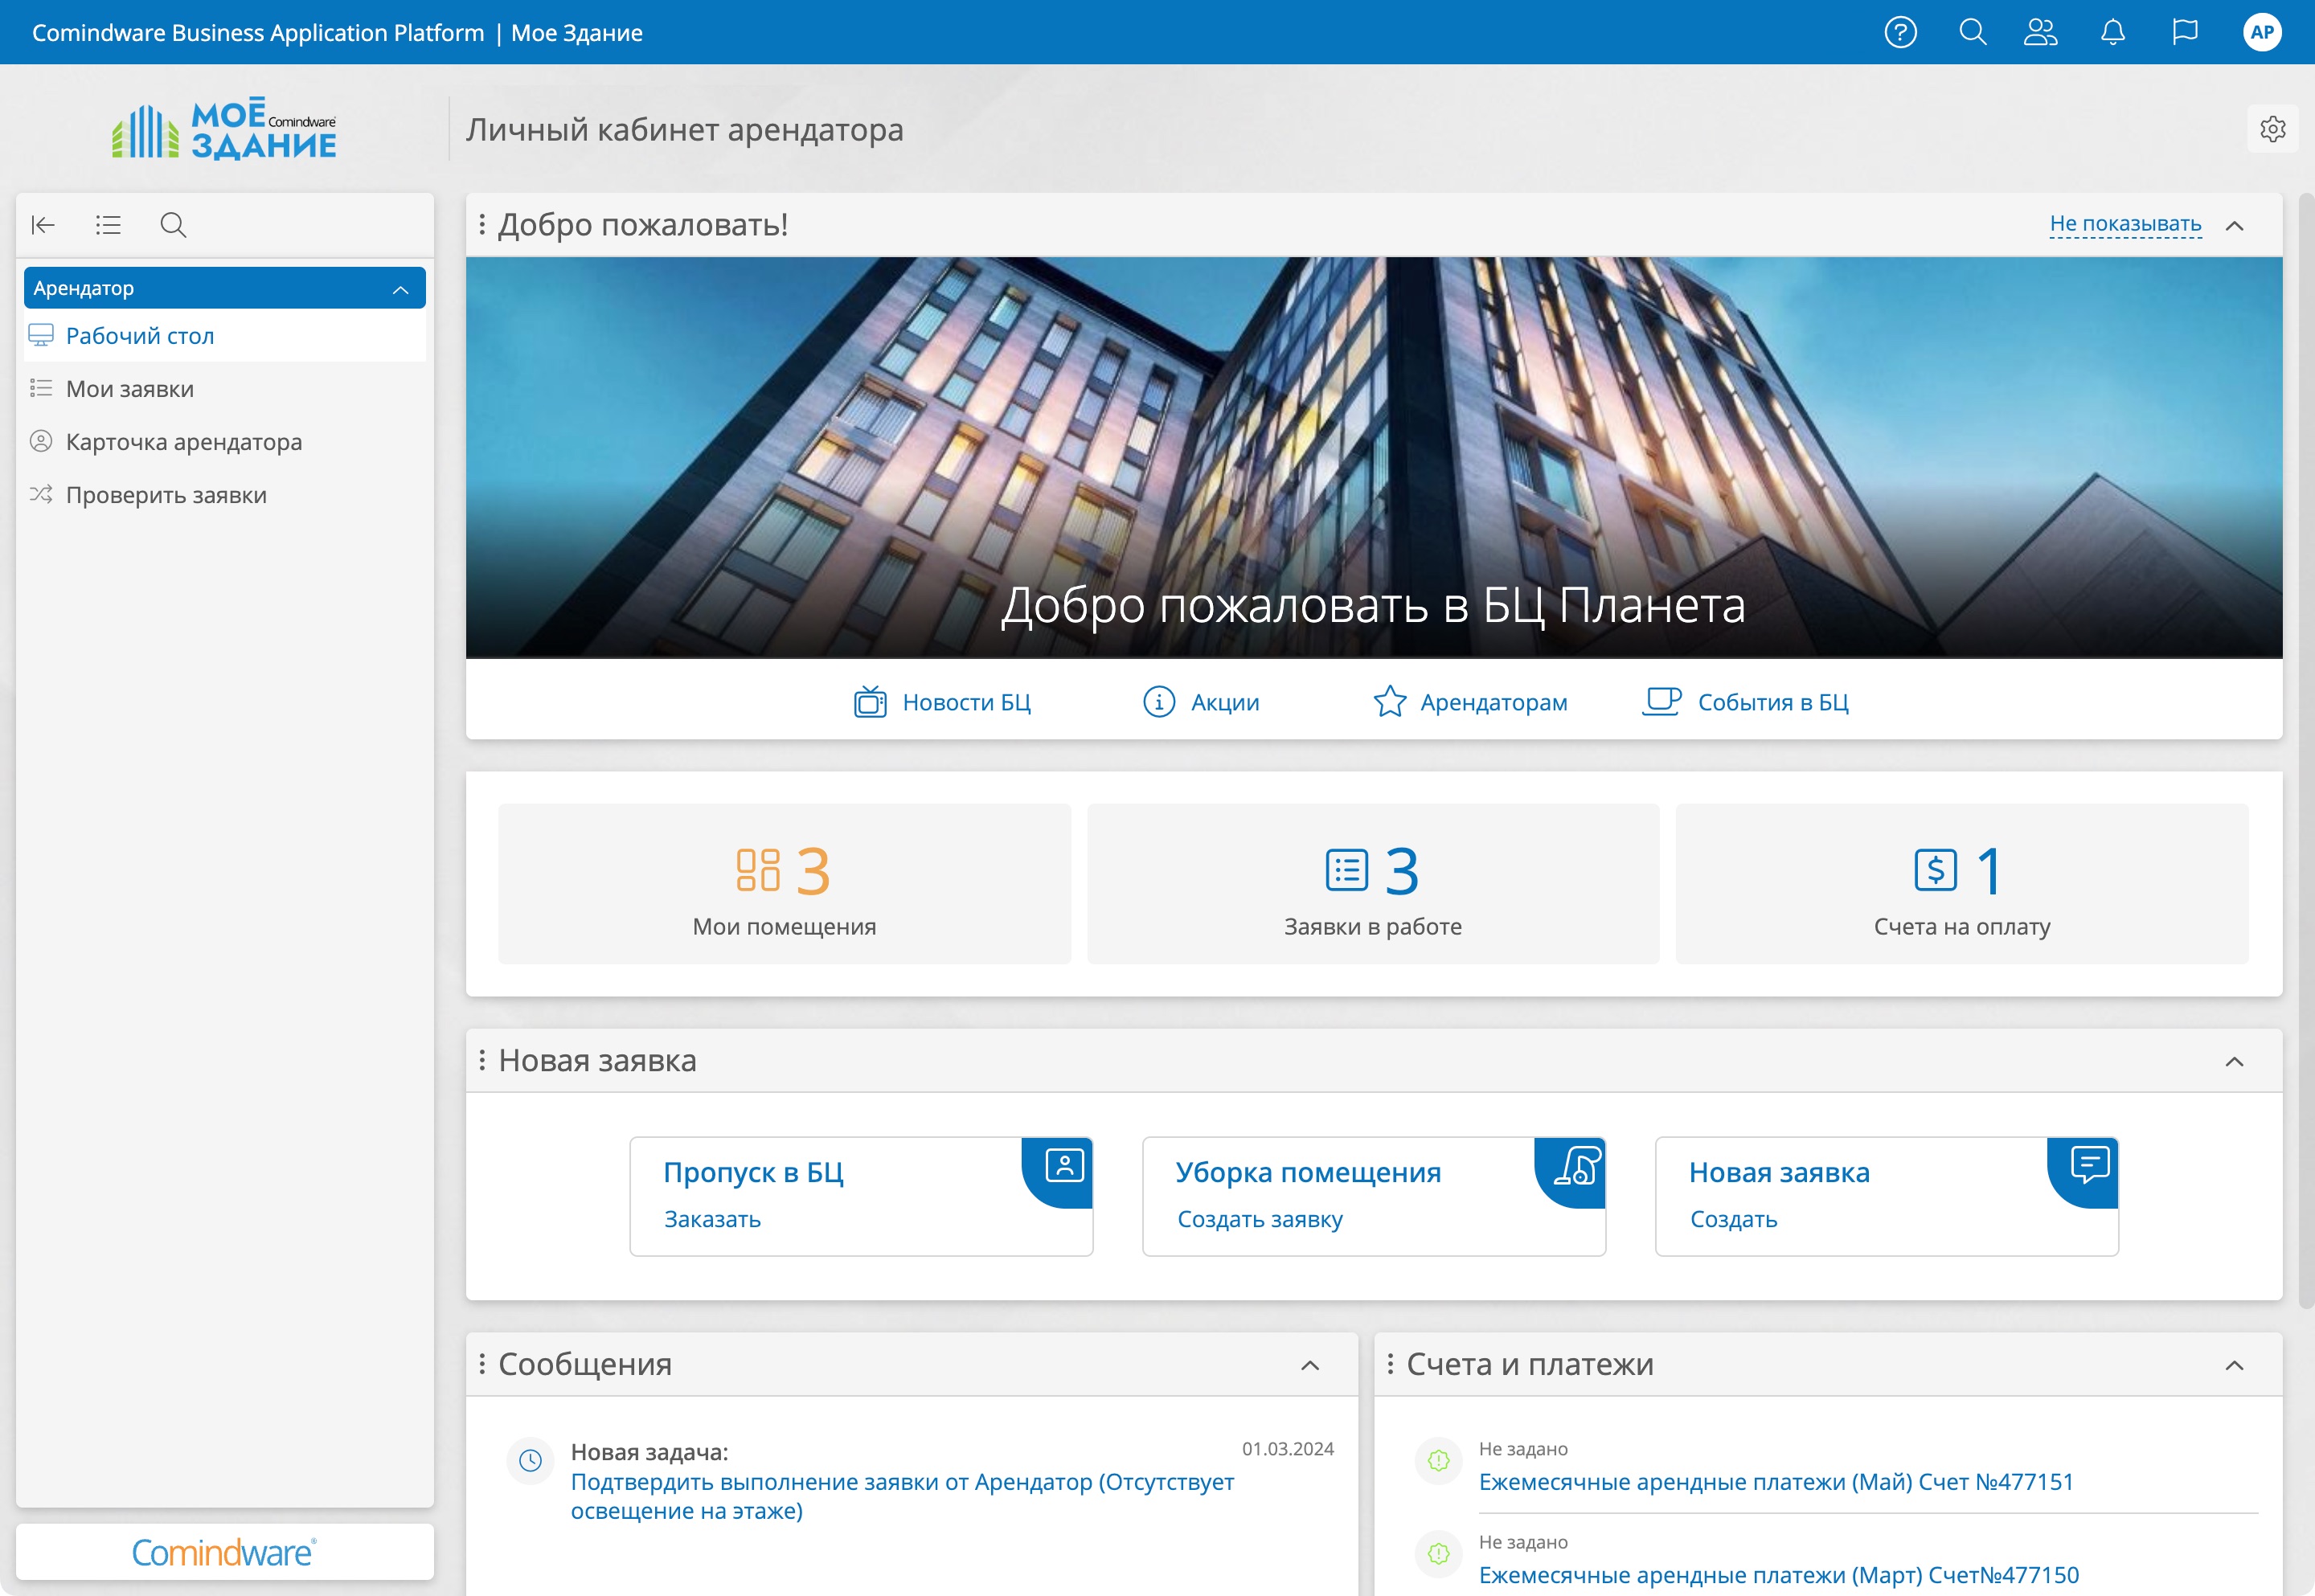Open Карточка арендатора in sidebar
This screenshot has width=2315, height=1596.
(225, 441)
